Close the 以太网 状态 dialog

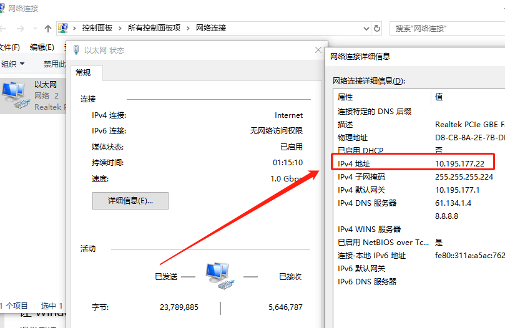(318, 50)
